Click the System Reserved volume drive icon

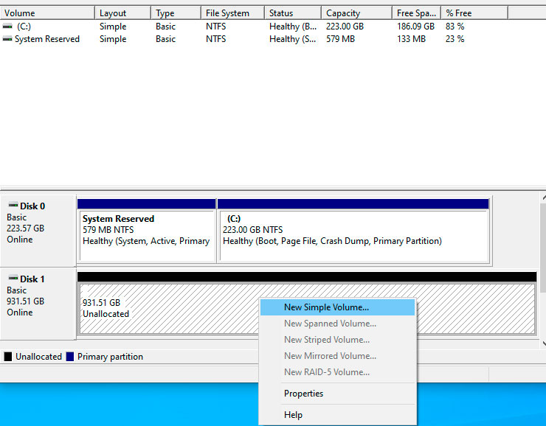[7, 39]
